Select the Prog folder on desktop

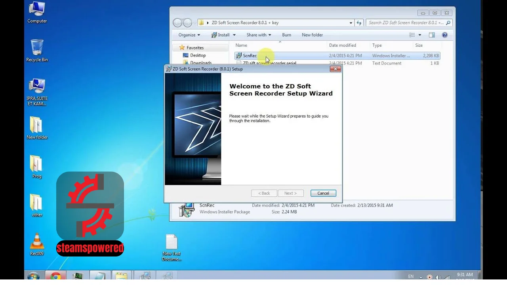tap(37, 167)
